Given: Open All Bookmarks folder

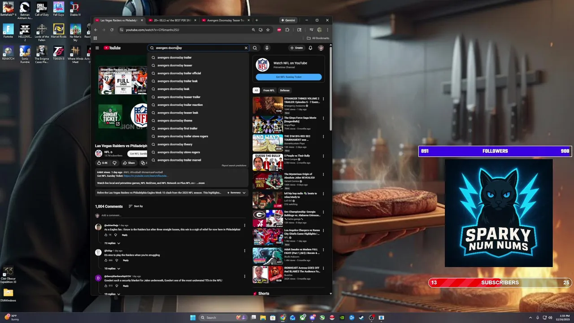Looking at the screenshot, I should point(318,38).
